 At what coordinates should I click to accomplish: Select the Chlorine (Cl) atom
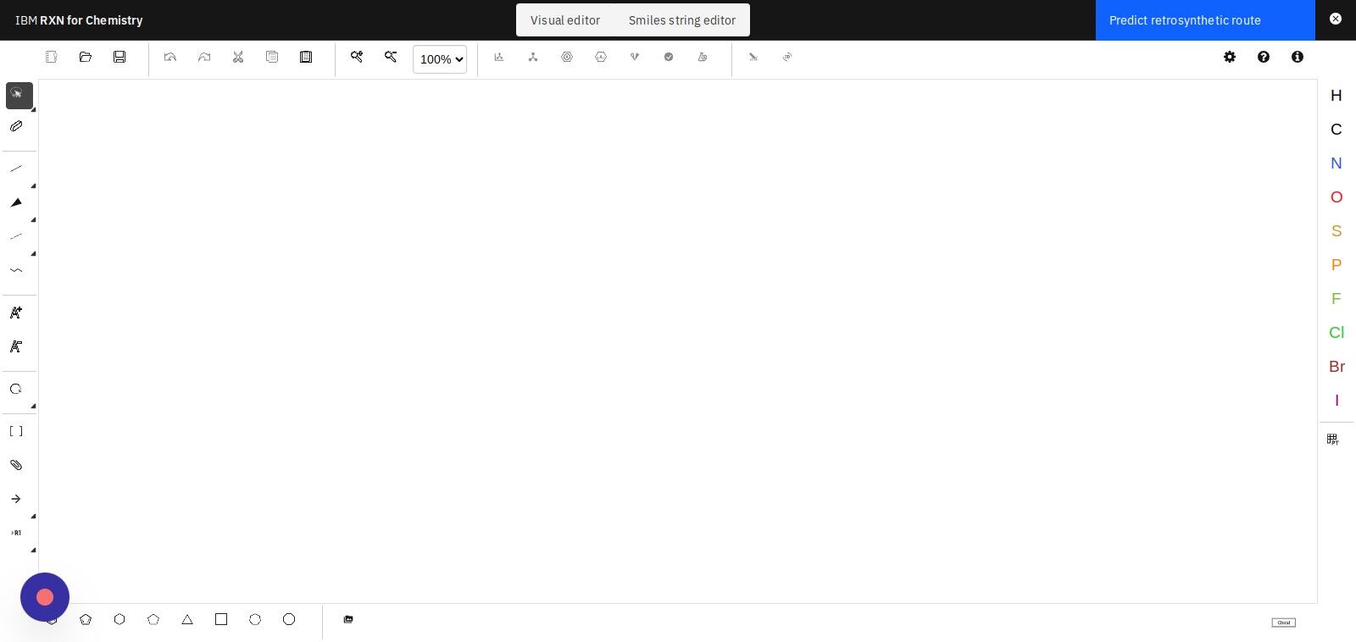coord(1337,333)
